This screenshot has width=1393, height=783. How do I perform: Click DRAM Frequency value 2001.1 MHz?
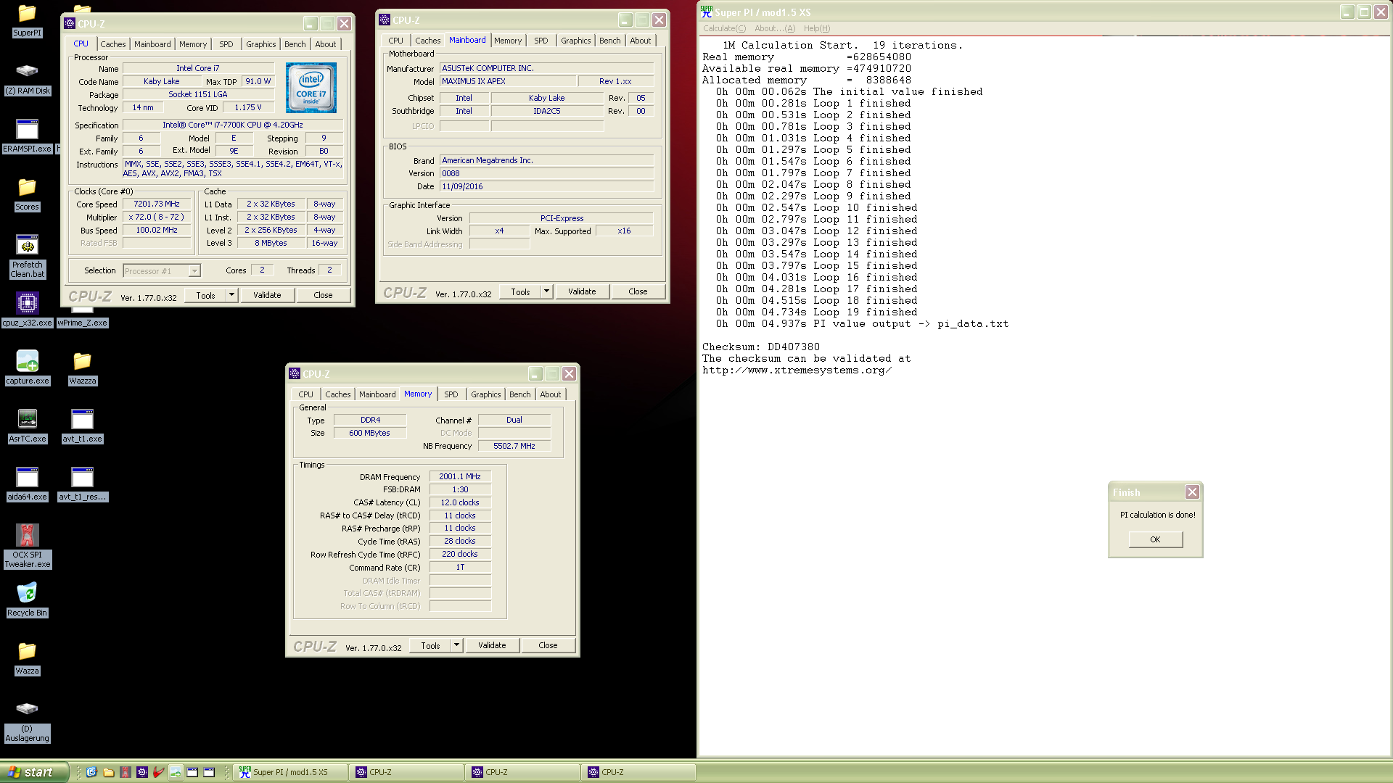click(460, 477)
